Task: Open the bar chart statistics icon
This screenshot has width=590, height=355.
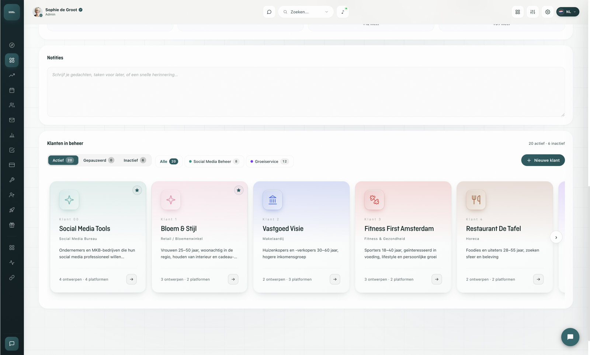Action: (x=12, y=135)
